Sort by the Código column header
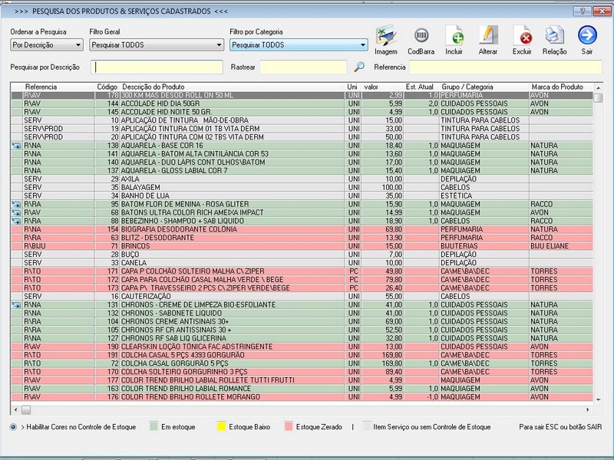The height and width of the screenshot is (460, 614). tap(107, 87)
